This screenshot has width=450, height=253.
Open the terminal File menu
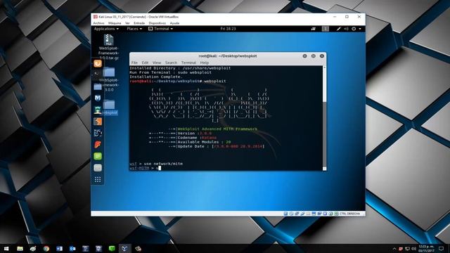134,63
